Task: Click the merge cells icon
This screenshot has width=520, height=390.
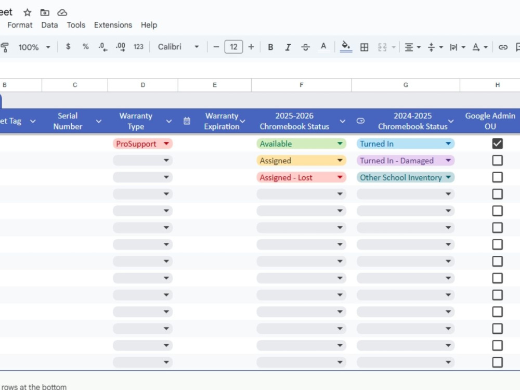Action: tap(382, 47)
